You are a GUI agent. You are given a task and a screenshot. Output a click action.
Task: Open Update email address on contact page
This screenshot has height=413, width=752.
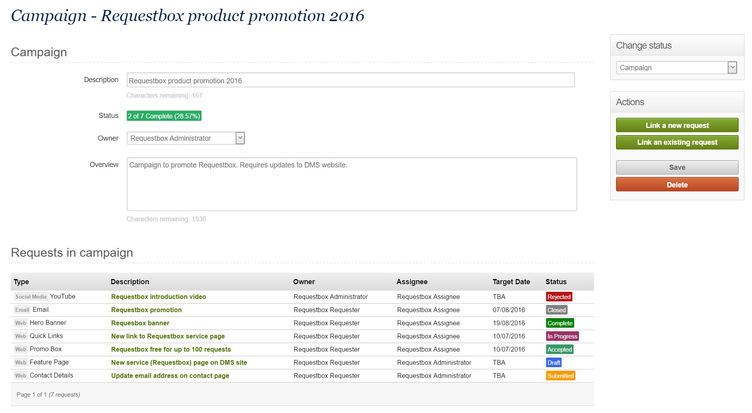[170, 376]
